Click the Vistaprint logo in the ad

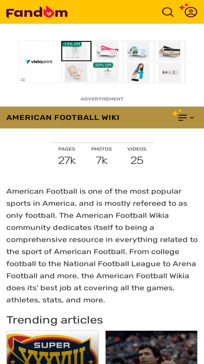pyautogui.click(x=39, y=62)
